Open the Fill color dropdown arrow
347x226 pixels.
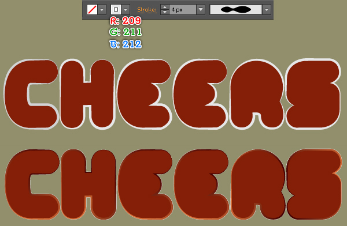pyautogui.click(x=102, y=10)
